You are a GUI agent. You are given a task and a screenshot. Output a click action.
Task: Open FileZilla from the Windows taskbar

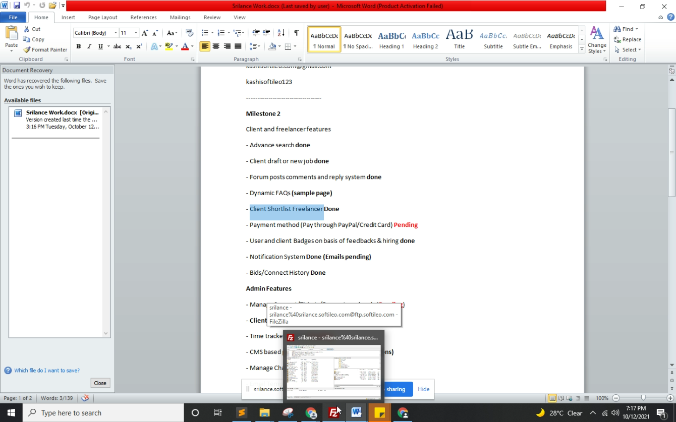333,413
